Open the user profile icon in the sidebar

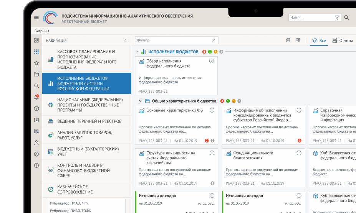tap(36, 143)
